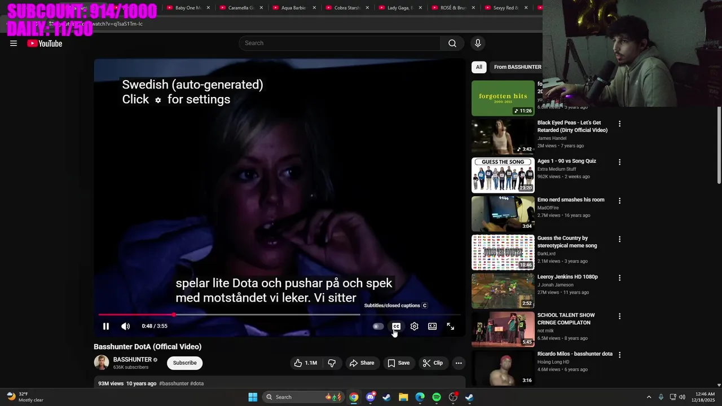Open Discord from the taskbar
This screenshot has height=406, width=722.
pyautogui.click(x=371, y=397)
